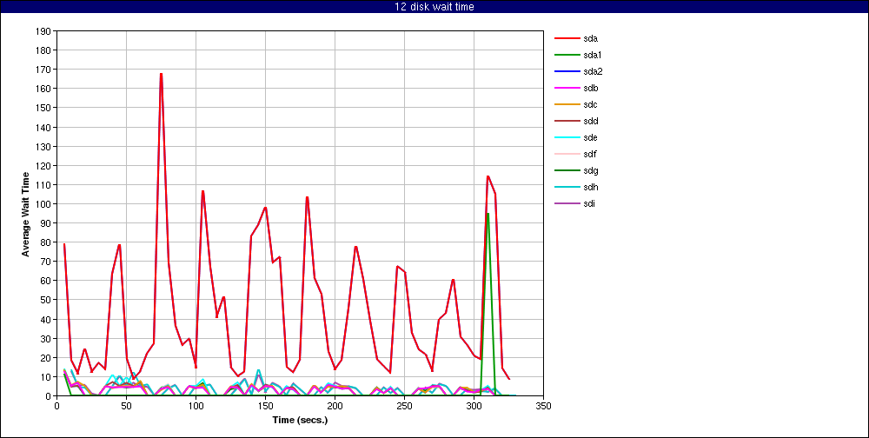Click the 200 x-axis tick label
The image size is (869, 438).
[335, 406]
